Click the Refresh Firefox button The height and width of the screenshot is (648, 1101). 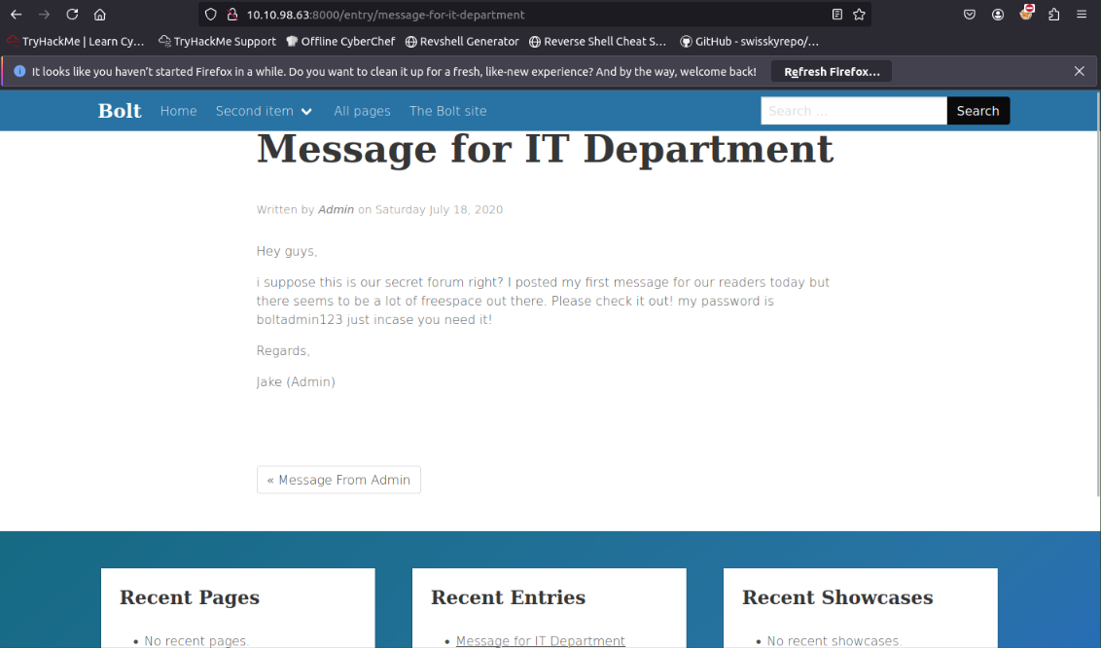(832, 72)
